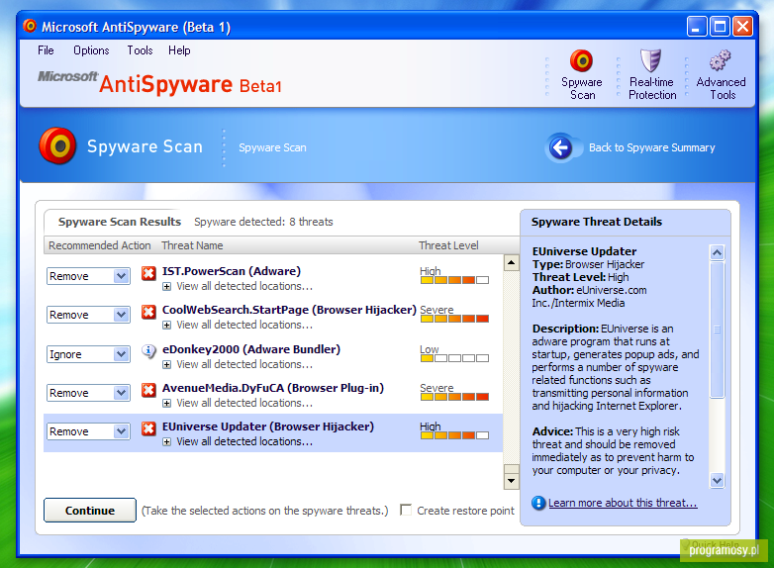The height and width of the screenshot is (568, 774).
Task: Expand detected locations for IST.PowerScan
Action: point(167,287)
